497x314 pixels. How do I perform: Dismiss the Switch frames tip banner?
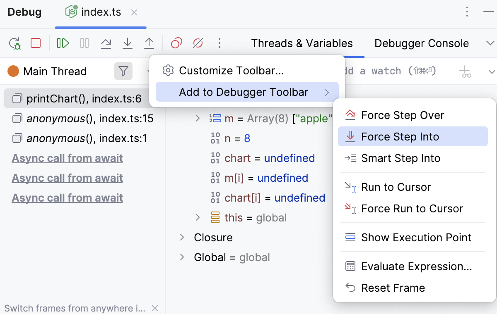(155, 308)
